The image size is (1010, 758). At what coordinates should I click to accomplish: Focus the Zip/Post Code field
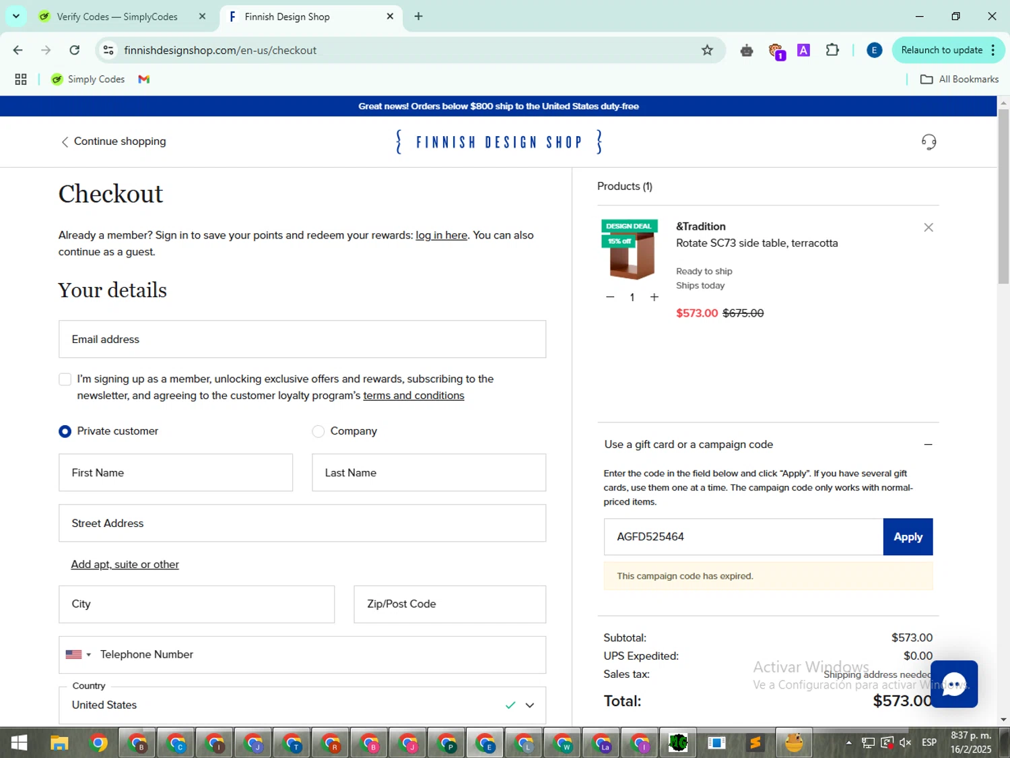[x=450, y=604]
